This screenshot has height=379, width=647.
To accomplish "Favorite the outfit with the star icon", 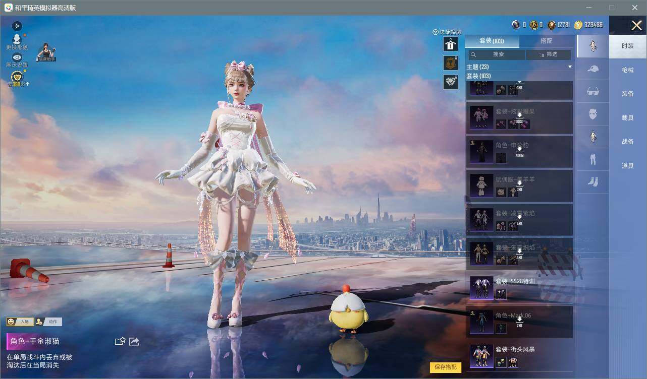I will 120,341.
